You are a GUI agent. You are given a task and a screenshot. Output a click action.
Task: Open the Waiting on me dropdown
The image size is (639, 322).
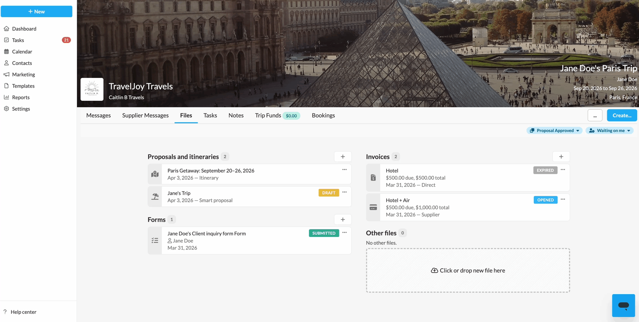point(610,130)
